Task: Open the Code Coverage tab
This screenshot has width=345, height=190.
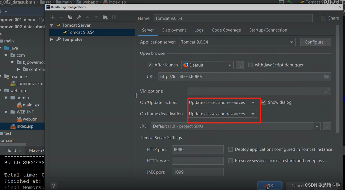Action: (x=226, y=30)
